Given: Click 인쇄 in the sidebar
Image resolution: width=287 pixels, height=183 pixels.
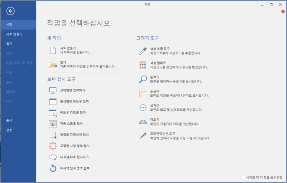Looking at the screenshot, I should coord(18,73).
